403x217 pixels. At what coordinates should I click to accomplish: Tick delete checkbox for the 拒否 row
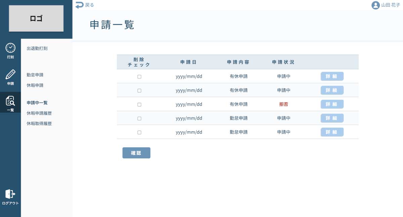pyautogui.click(x=139, y=104)
